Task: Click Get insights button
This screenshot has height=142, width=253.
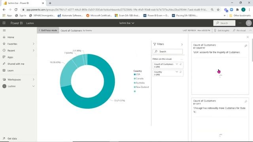Action: pyautogui.click(x=221, y=30)
